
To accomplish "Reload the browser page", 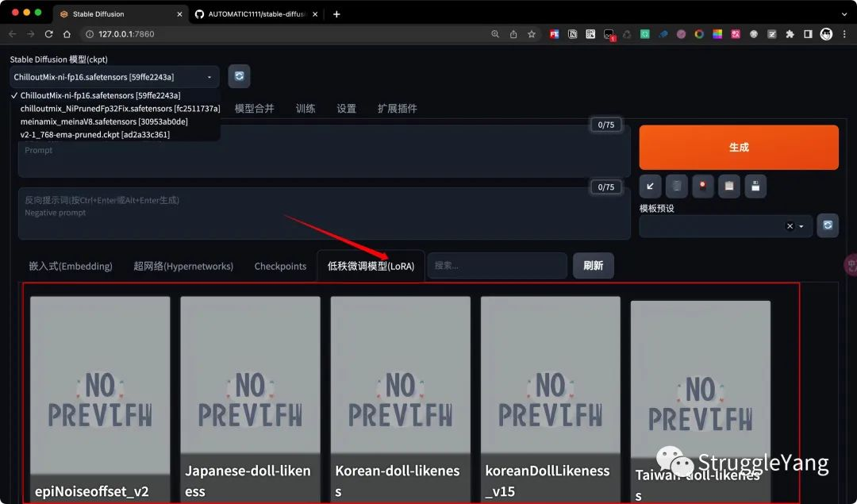I will point(48,34).
